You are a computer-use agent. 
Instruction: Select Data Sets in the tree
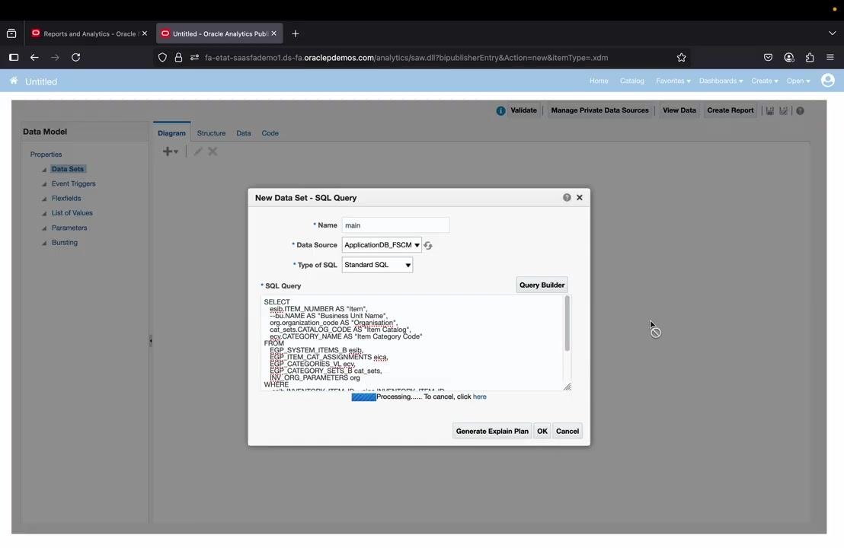tap(68, 169)
